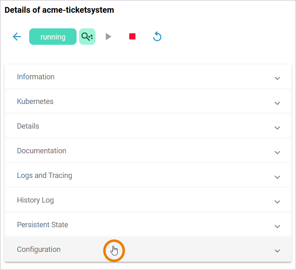
Task: Expand the Kubernetes section chevron
Action: click(x=277, y=103)
